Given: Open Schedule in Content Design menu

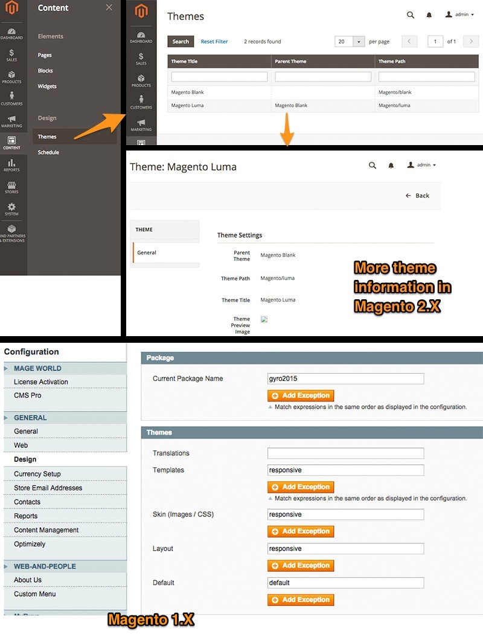Looking at the screenshot, I should click(x=48, y=152).
